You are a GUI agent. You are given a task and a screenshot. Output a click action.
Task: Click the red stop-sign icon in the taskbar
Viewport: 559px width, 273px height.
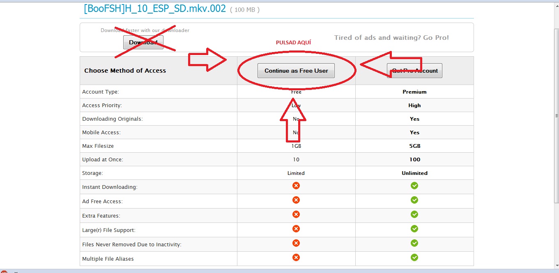(3, 271)
